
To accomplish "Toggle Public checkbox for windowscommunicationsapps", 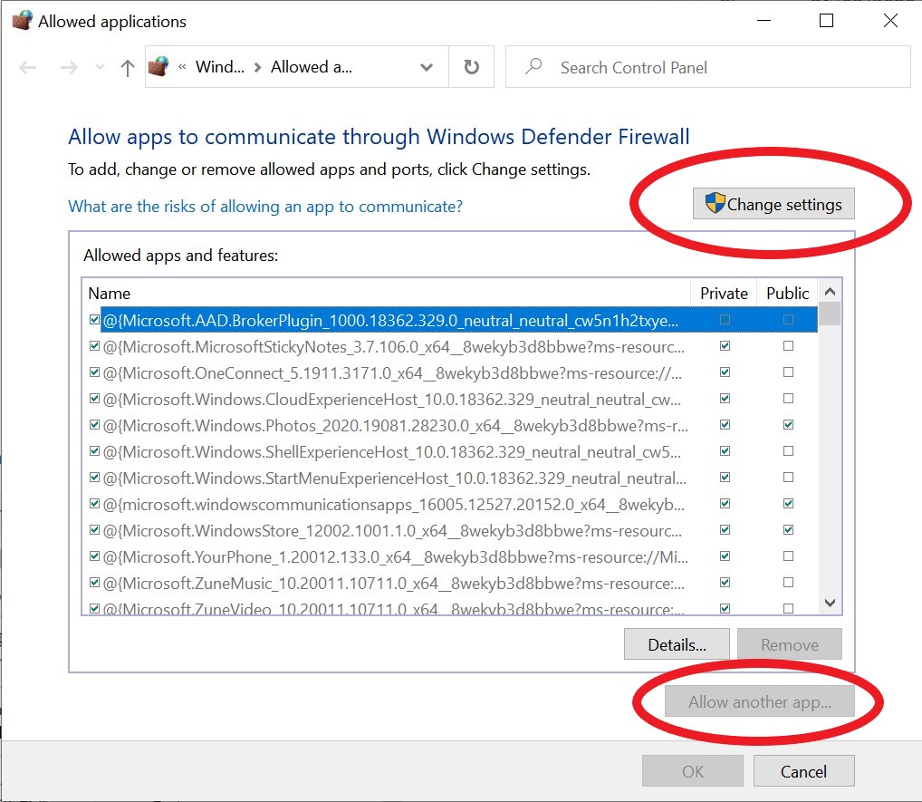I will (789, 503).
